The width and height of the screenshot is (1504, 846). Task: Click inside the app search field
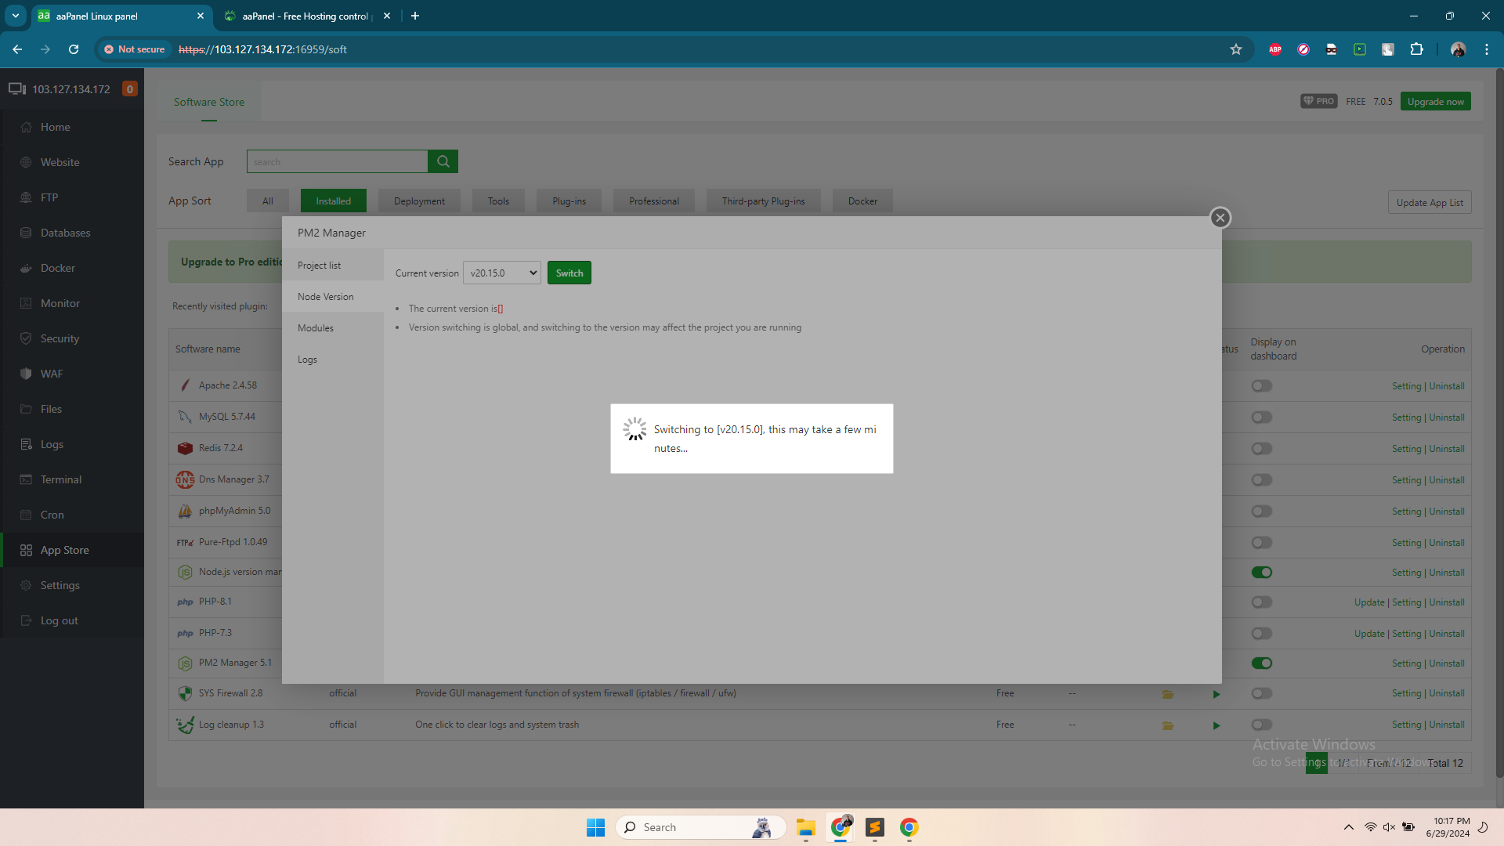click(337, 161)
